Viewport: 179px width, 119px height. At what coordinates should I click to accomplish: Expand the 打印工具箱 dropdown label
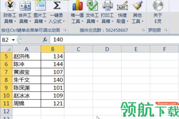tap(107, 18)
